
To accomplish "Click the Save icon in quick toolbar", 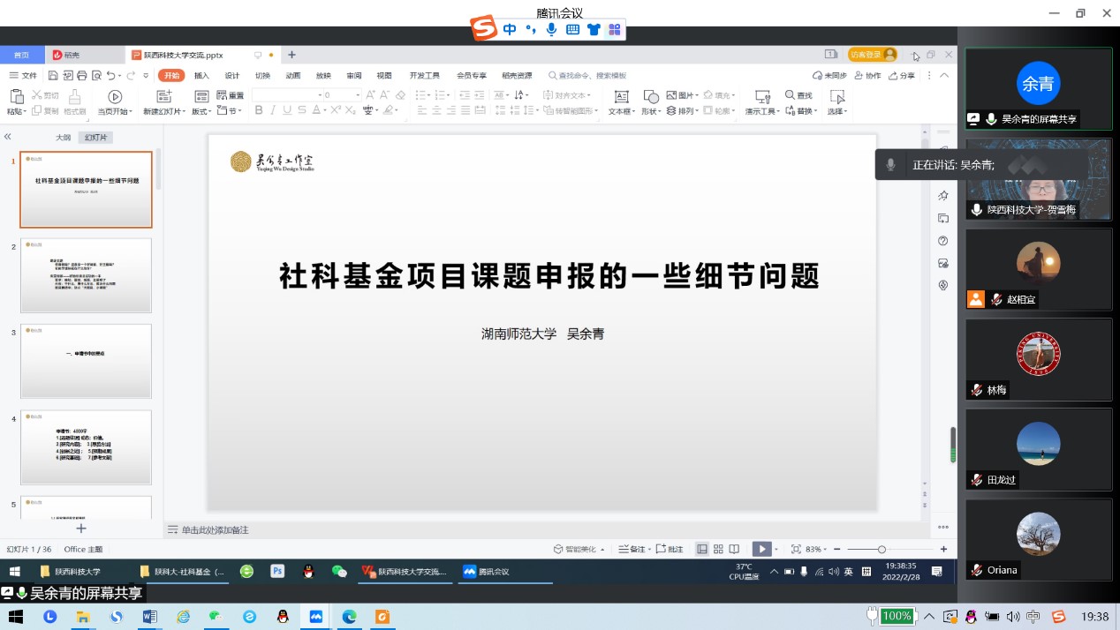I will (54, 76).
